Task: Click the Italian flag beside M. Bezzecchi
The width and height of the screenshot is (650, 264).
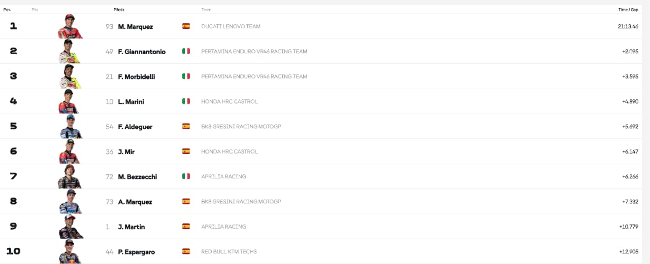Action: pos(186,176)
